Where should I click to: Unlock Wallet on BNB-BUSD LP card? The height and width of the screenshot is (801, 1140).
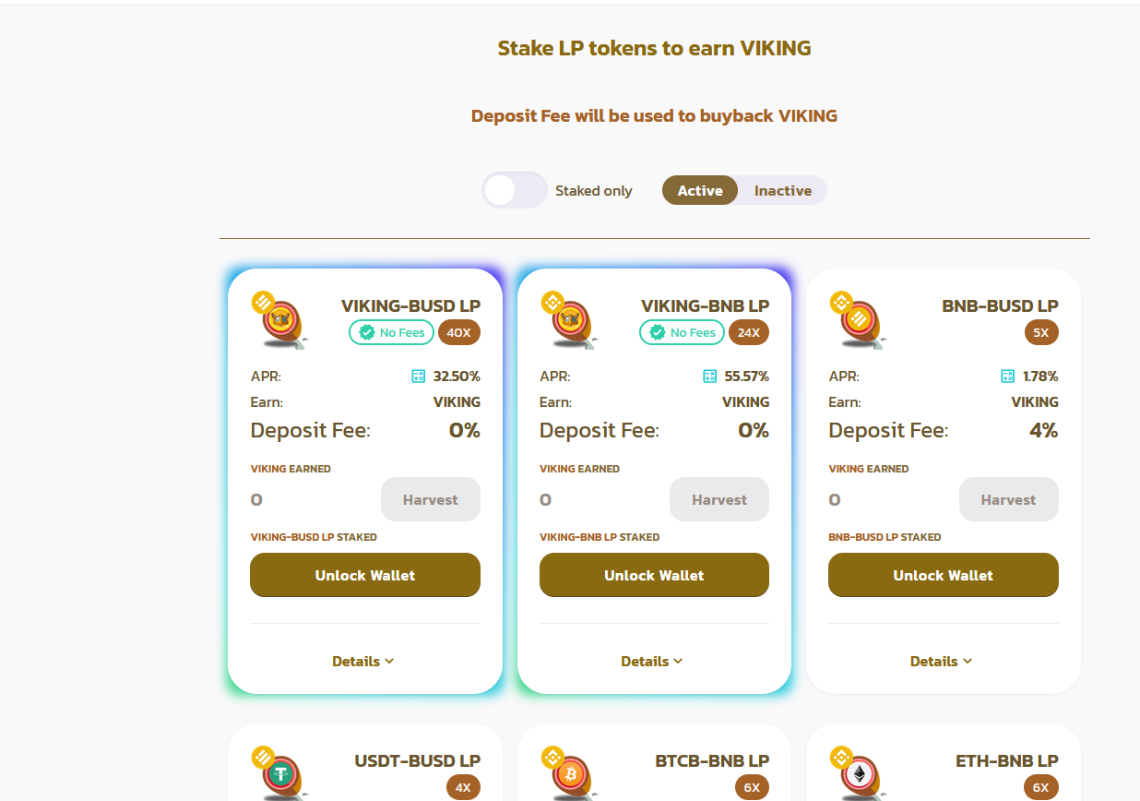click(944, 575)
